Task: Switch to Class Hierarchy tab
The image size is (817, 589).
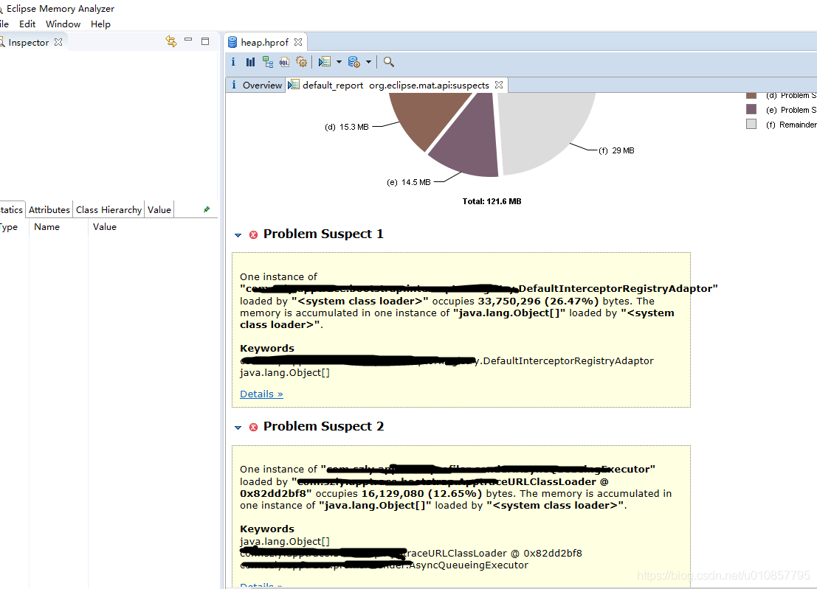Action: point(108,209)
